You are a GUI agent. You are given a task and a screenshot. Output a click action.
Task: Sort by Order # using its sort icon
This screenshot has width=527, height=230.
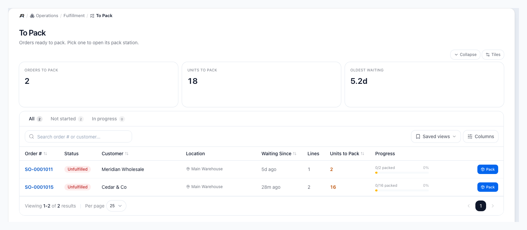[45, 154]
